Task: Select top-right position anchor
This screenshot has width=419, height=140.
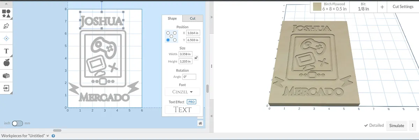Action: (x=175, y=33)
